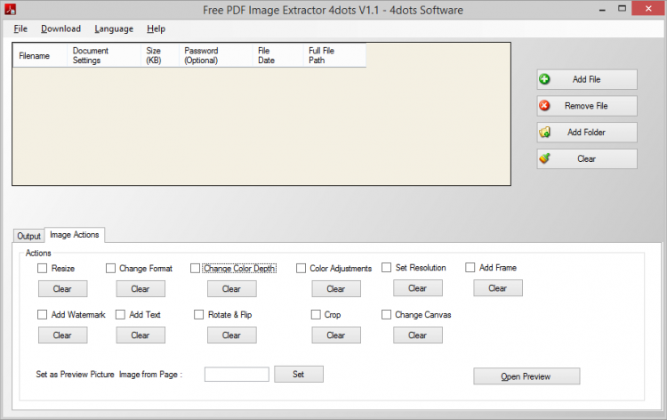The height and width of the screenshot is (420, 667).
Task: Enable the Add Frame checkbox
Action: pyautogui.click(x=470, y=267)
